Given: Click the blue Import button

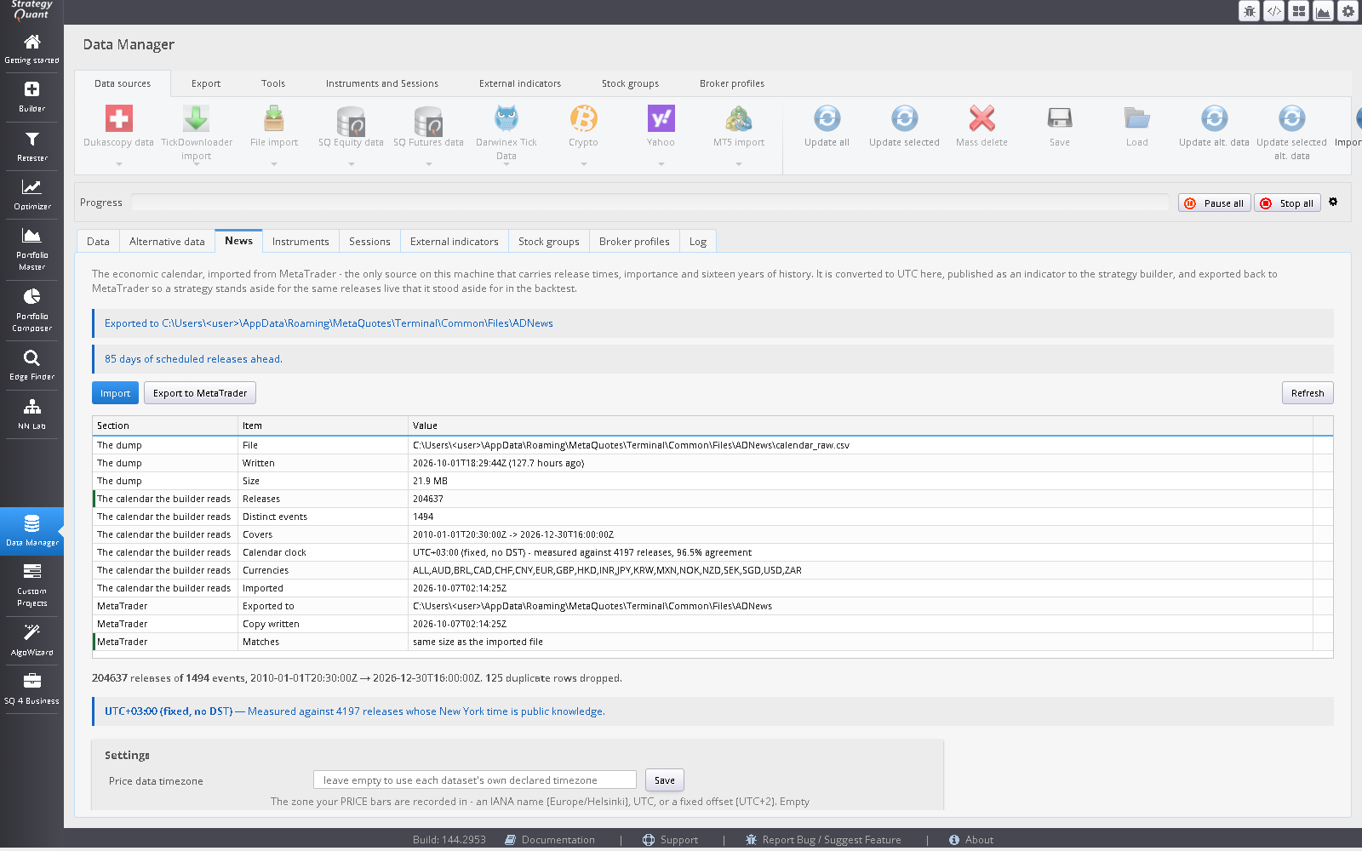Looking at the screenshot, I should click(x=115, y=393).
